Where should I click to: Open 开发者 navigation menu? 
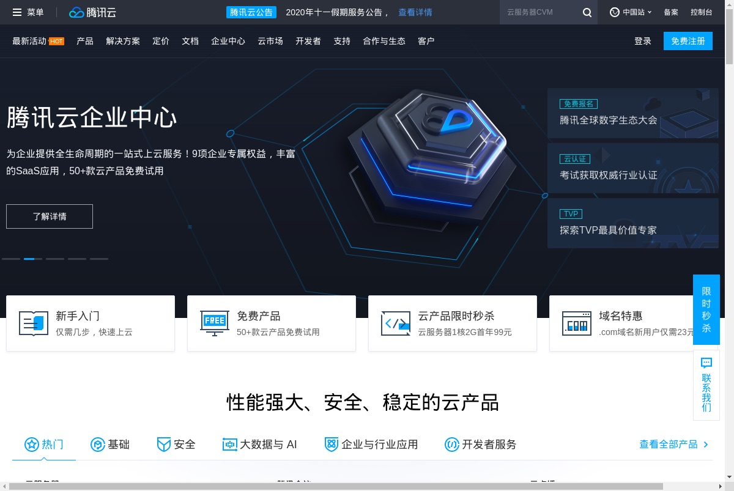coord(308,41)
